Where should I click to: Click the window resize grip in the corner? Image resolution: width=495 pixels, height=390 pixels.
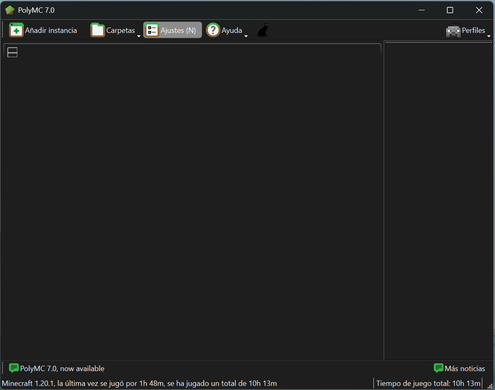490,385
